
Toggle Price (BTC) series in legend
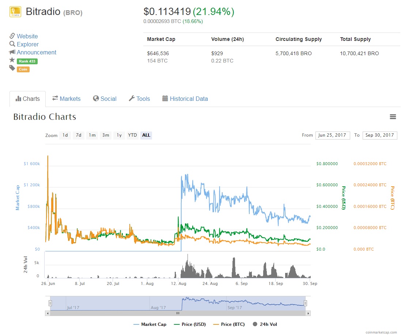tap(229, 324)
